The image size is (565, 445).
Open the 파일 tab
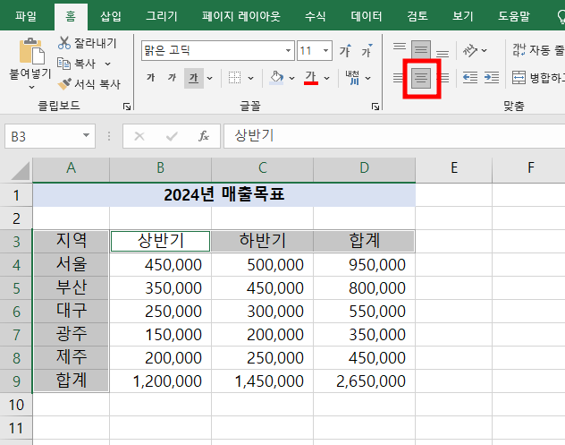(x=26, y=16)
